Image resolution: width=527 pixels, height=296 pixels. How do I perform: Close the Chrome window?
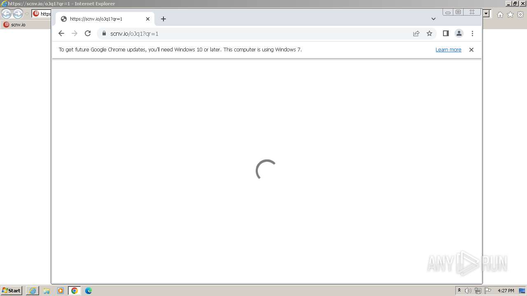point(472,12)
